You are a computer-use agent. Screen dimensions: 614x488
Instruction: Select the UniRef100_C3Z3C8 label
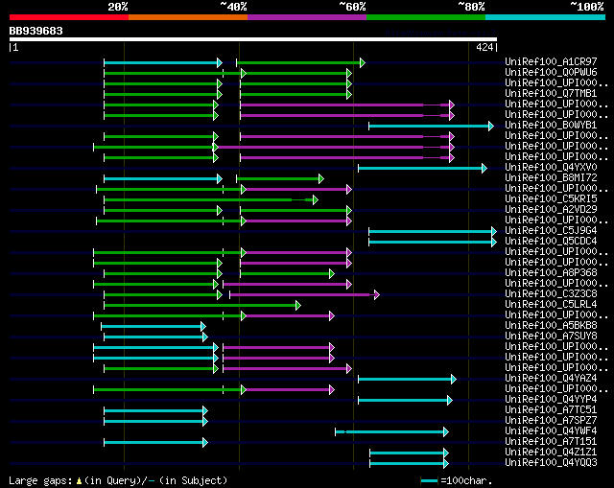(551, 294)
